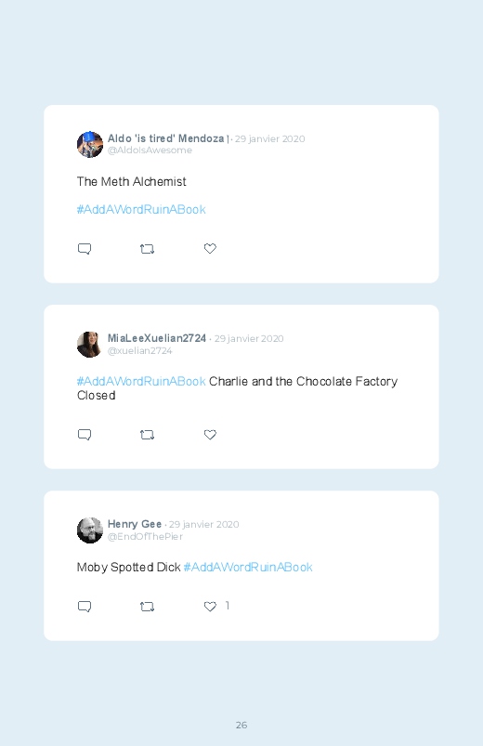Click Henry Gee's display name
The height and width of the screenshot is (746, 483).
point(135,524)
